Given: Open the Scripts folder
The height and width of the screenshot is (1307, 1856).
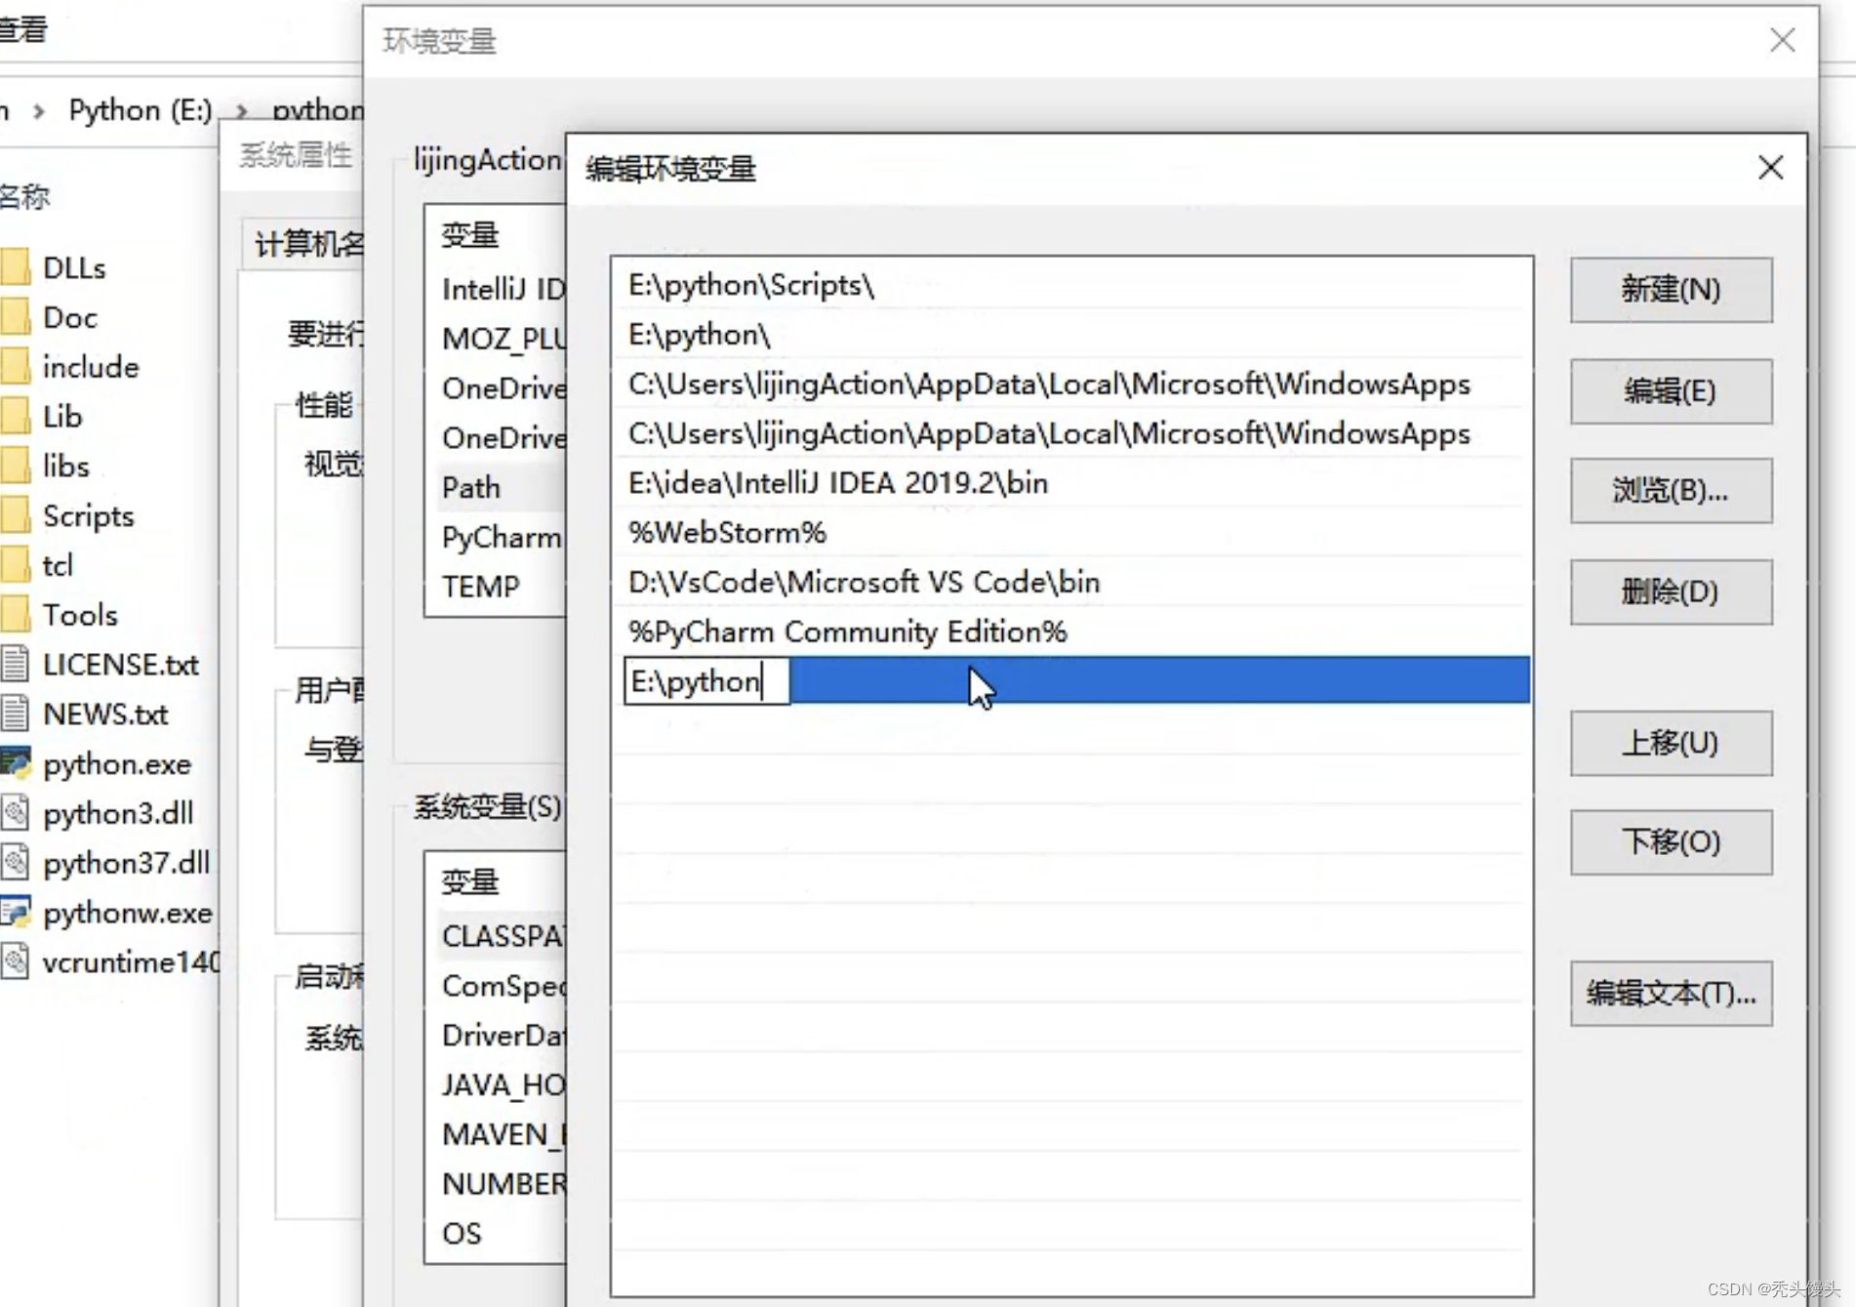Looking at the screenshot, I should (87, 515).
